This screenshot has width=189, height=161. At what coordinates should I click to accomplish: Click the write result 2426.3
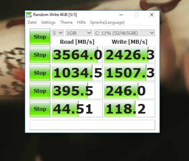[x=130, y=55]
